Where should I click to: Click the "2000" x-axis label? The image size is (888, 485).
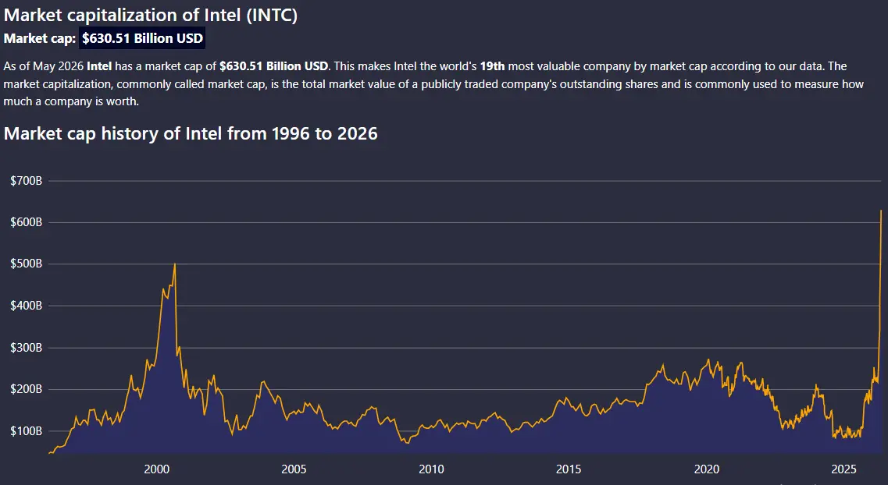click(x=157, y=469)
